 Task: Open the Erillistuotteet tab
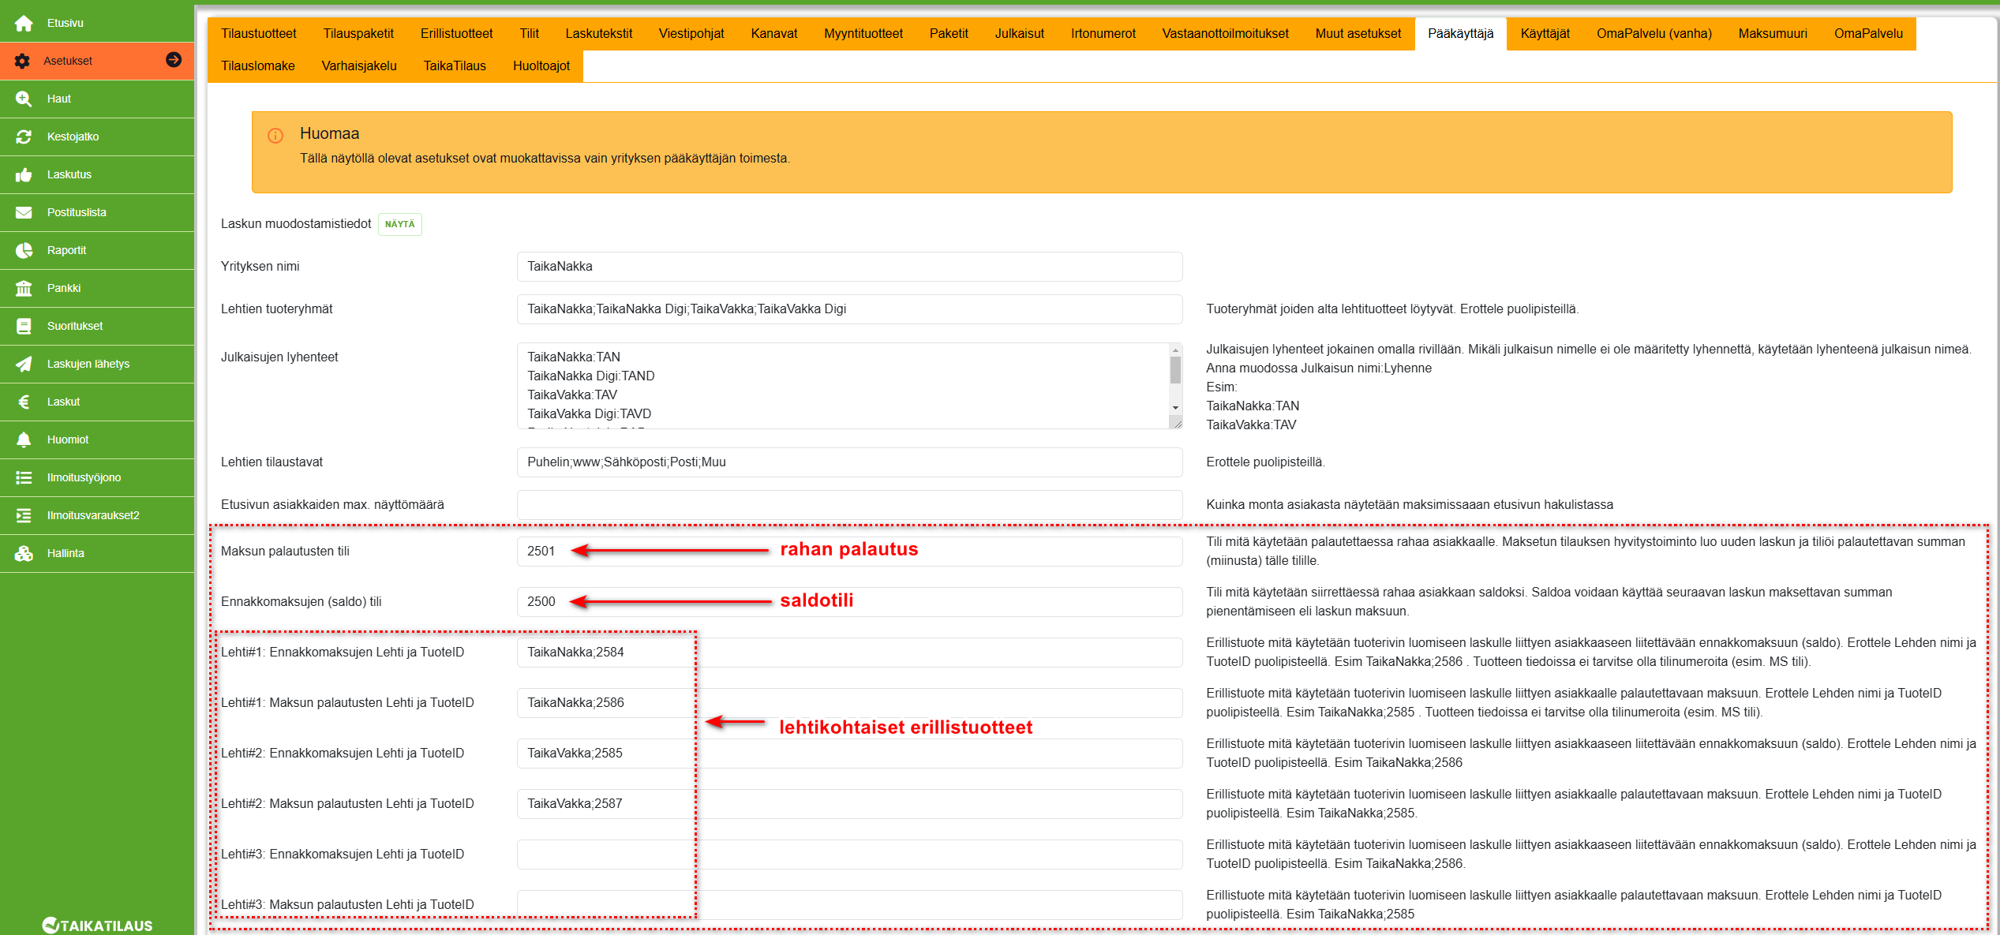click(x=456, y=33)
